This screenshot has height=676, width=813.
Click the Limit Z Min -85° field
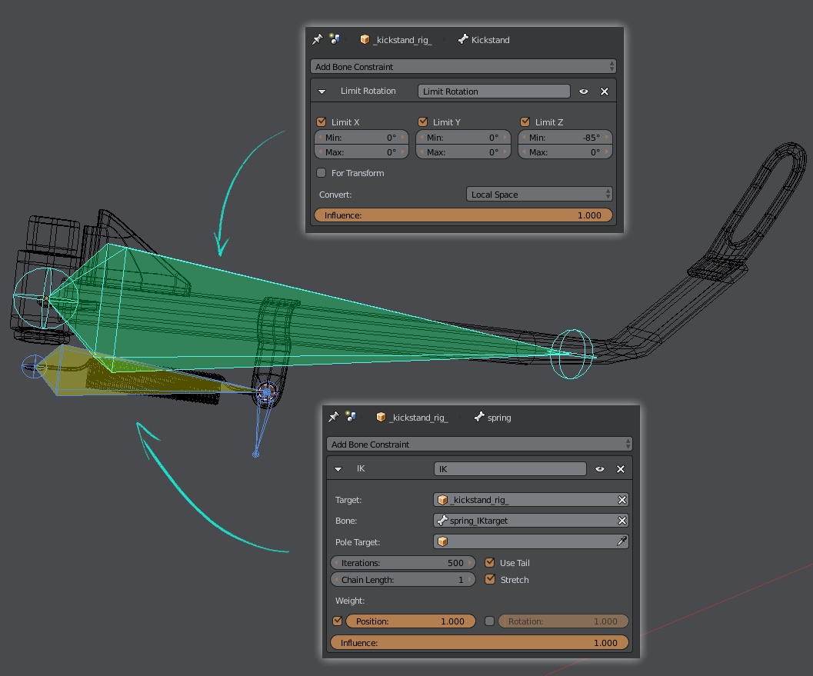pyautogui.click(x=565, y=138)
